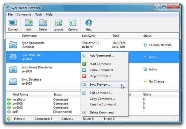Click the Add folder toolbar icon
This screenshot has width=186, height=129.
(x=29, y=23)
